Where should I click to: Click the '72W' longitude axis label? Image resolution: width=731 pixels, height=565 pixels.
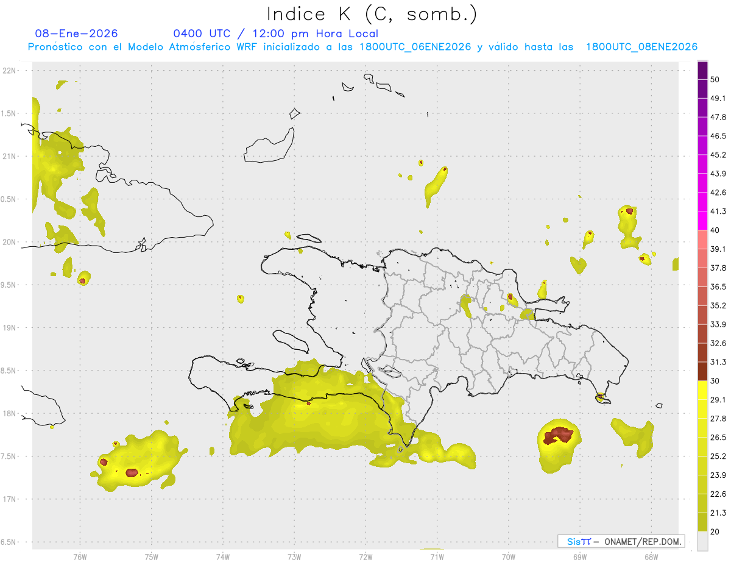point(365,556)
